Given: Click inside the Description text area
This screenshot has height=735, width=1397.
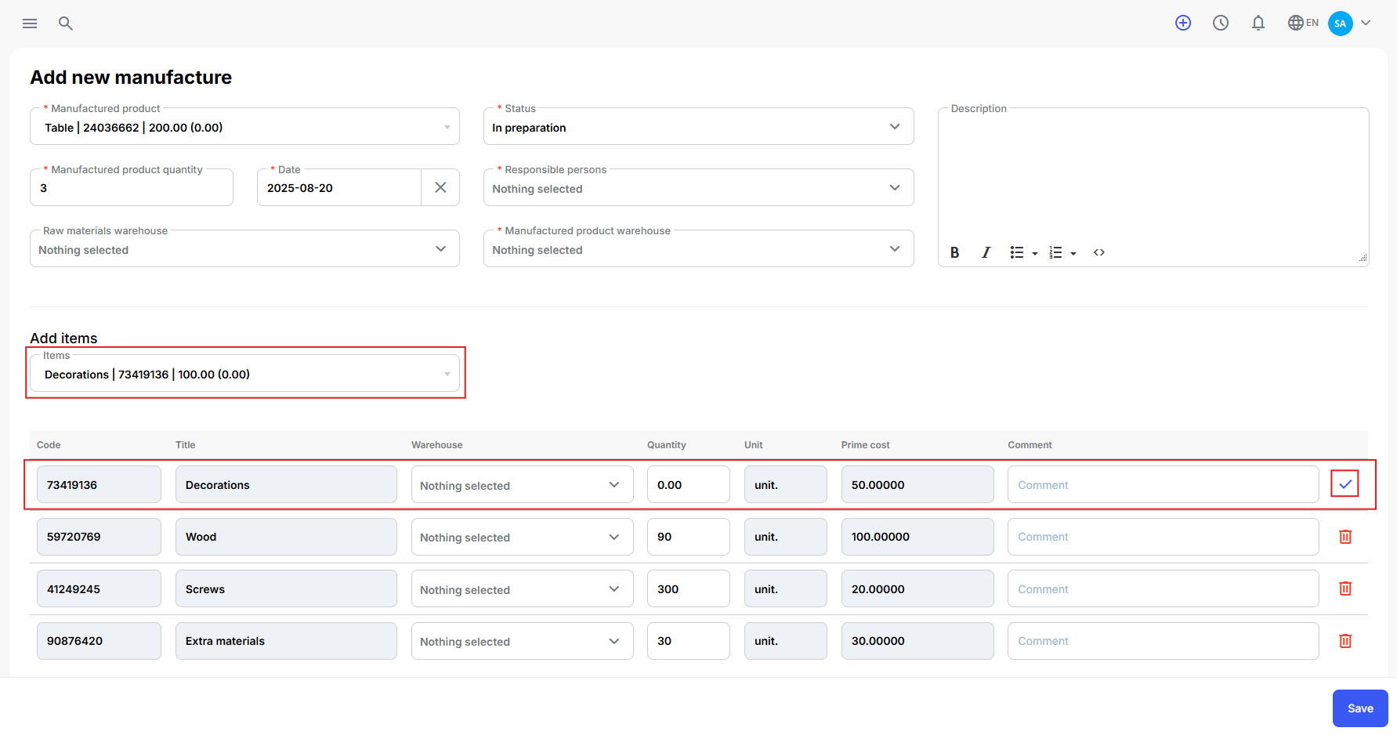Looking at the screenshot, I should click(1153, 176).
